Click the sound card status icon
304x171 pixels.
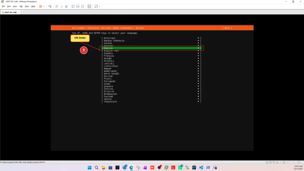tap(277, 162)
